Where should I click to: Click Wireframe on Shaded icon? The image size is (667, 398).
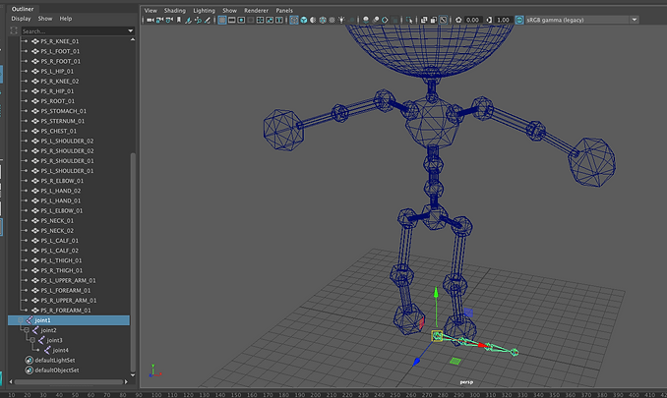[323, 20]
